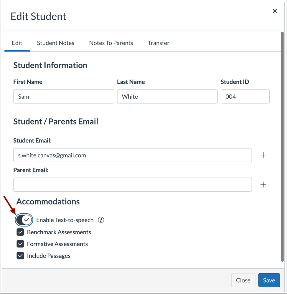287x294 pixels.
Task: Select the Edit tab
Action: click(17, 43)
